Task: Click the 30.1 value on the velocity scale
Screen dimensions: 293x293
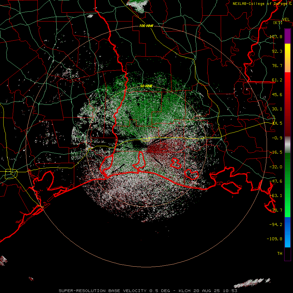Action: click(x=277, y=109)
